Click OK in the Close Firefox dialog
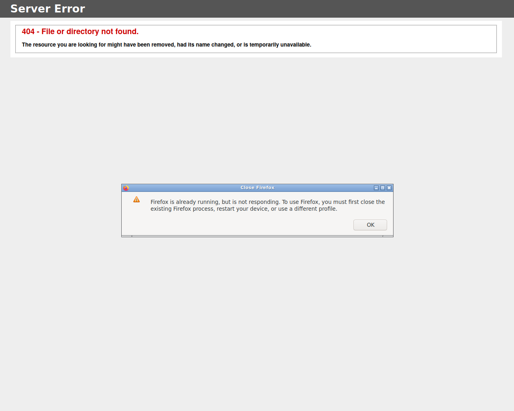The width and height of the screenshot is (514, 411). 370,225
